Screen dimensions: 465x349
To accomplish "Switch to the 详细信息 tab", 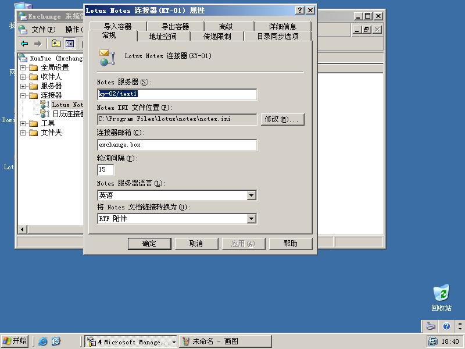I will (x=282, y=26).
